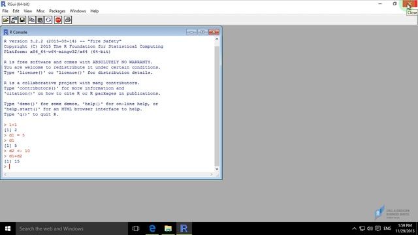
Task: Open the Packages menu
Action: point(57,11)
